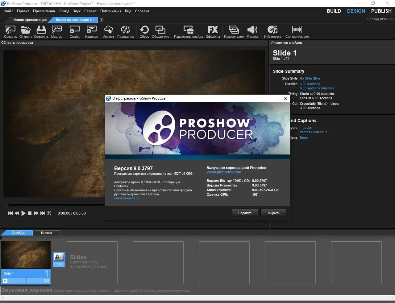Open the Вид menu

tap(128, 11)
